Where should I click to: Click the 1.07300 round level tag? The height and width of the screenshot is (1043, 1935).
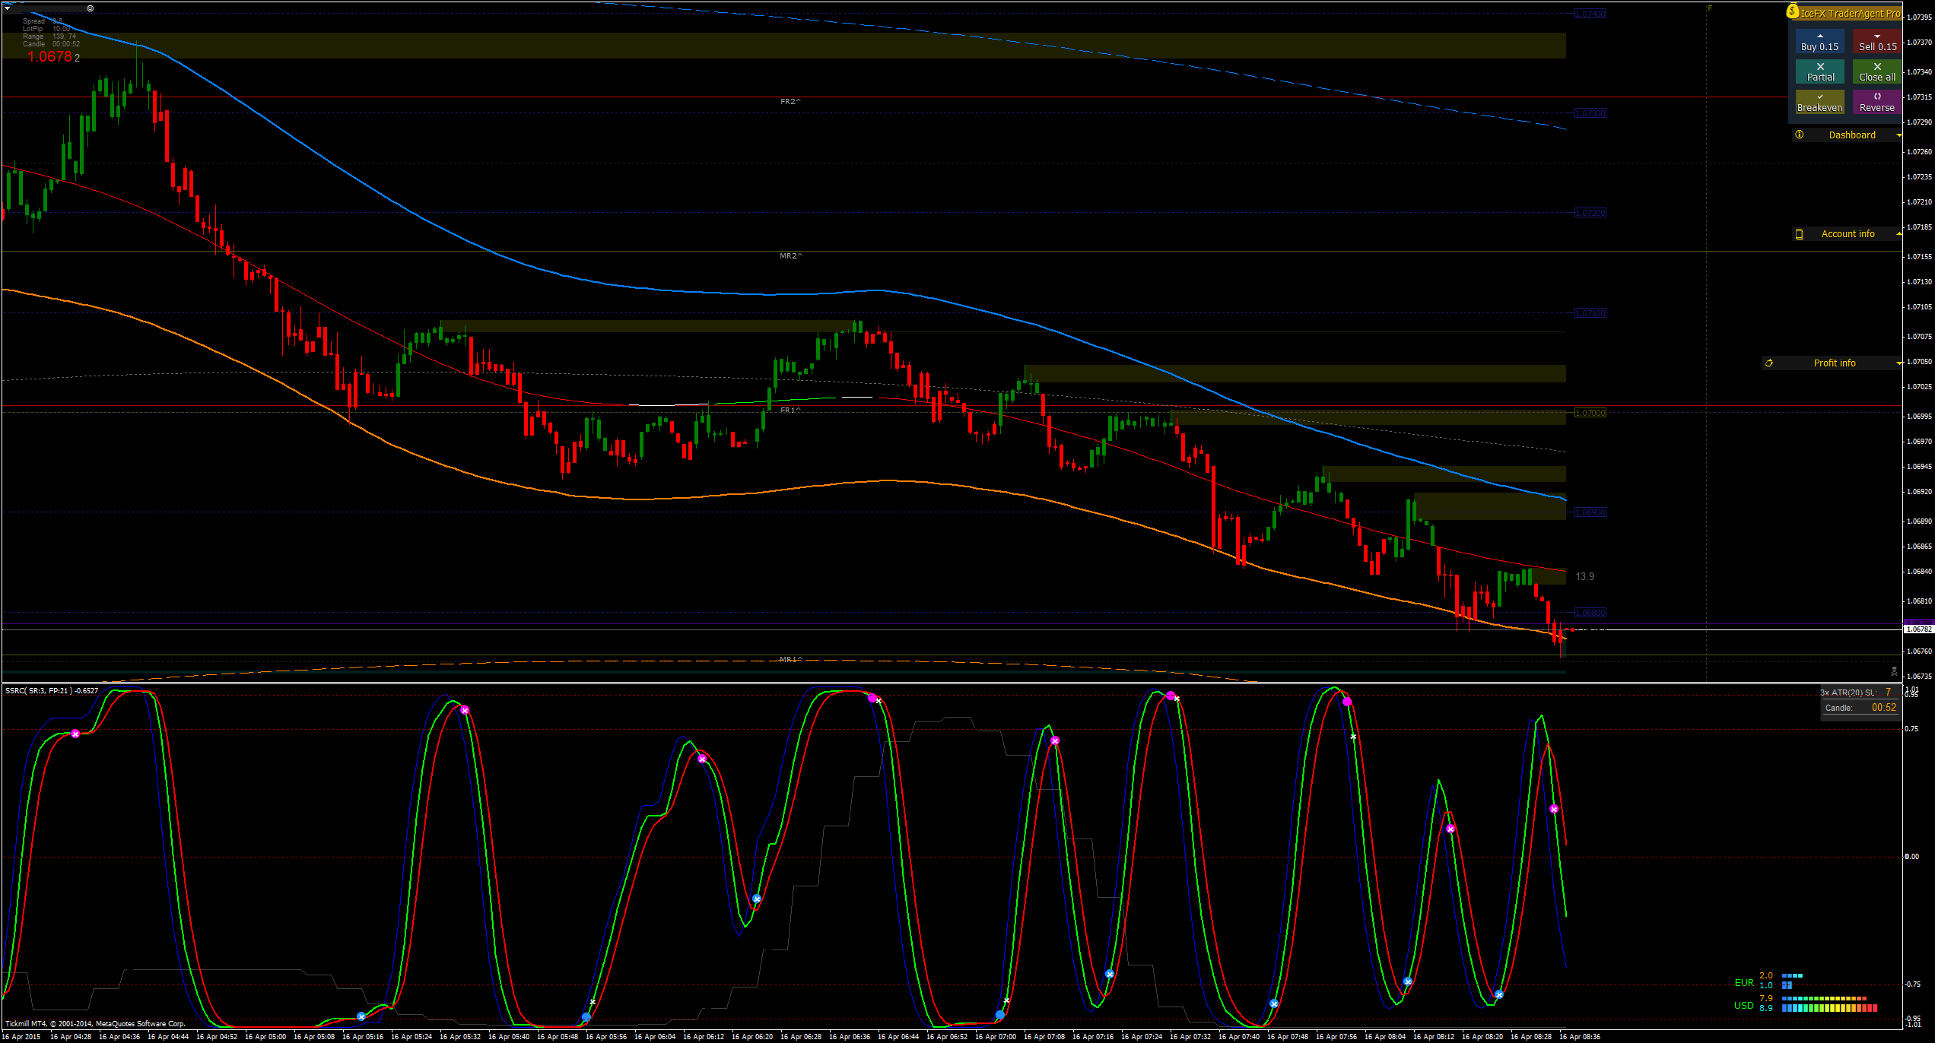pyautogui.click(x=1590, y=113)
